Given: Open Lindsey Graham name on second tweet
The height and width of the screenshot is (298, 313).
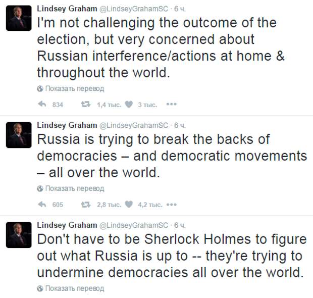Looking at the screenshot, I should click(67, 125).
